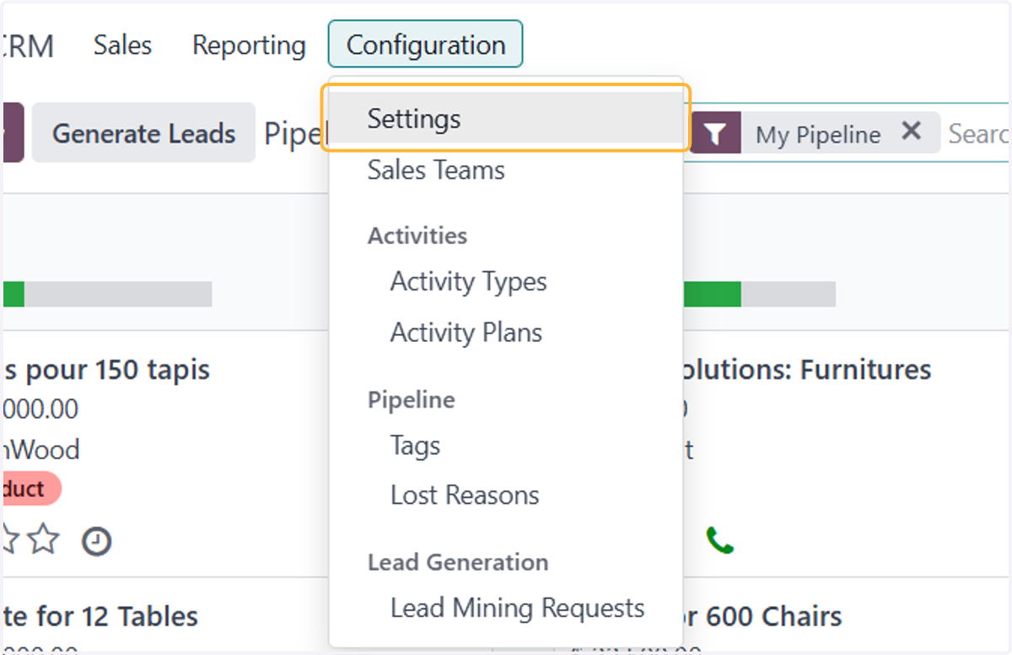
Task: Click the pink Product tag on tapis card
Action: tap(31, 489)
